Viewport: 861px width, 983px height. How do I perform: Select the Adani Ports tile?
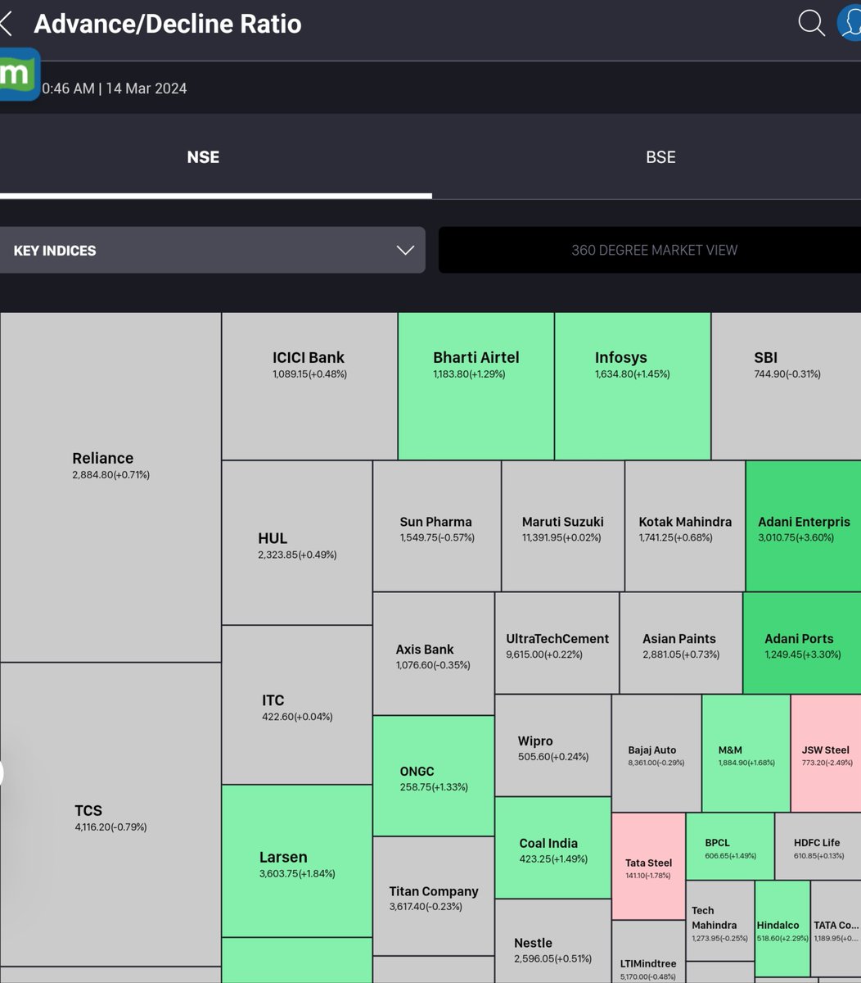coord(802,643)
